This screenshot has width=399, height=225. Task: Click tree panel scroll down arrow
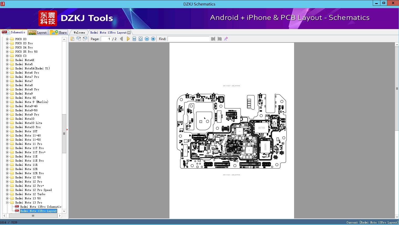pos(64,211)
